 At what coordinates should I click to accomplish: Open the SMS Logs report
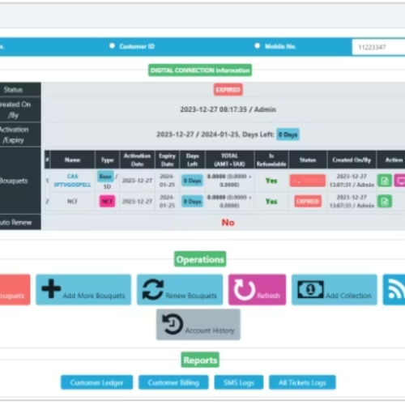(239, 382)
